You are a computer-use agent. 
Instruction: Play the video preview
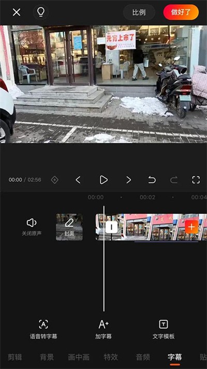(103, 180)
